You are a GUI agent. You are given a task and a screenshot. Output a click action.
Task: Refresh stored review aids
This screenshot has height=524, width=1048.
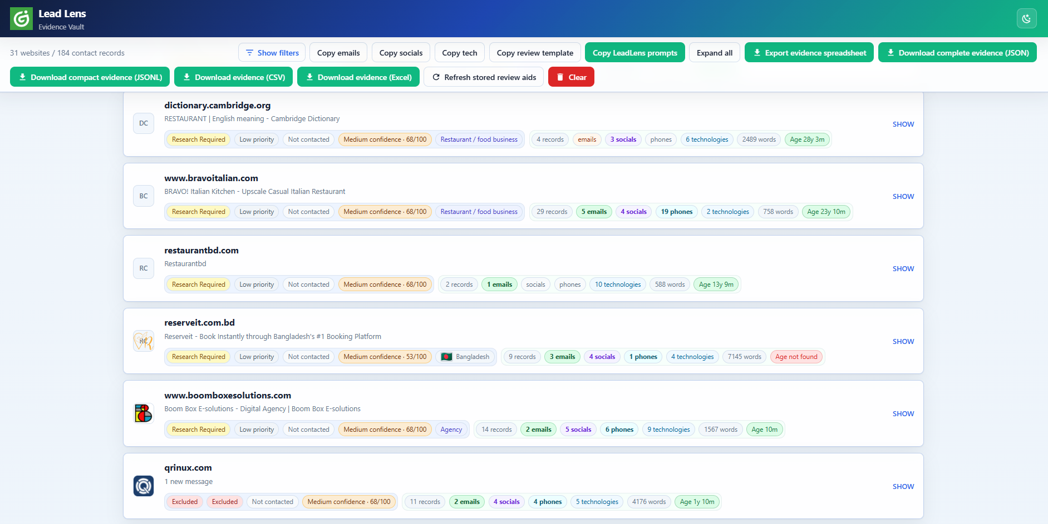pos(484,77)
